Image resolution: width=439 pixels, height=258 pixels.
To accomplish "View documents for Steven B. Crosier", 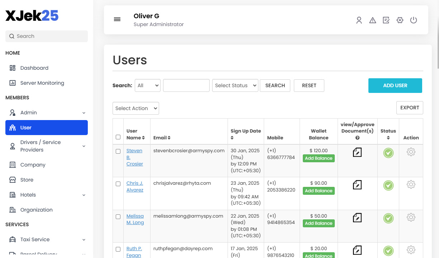I will [357, 152].
